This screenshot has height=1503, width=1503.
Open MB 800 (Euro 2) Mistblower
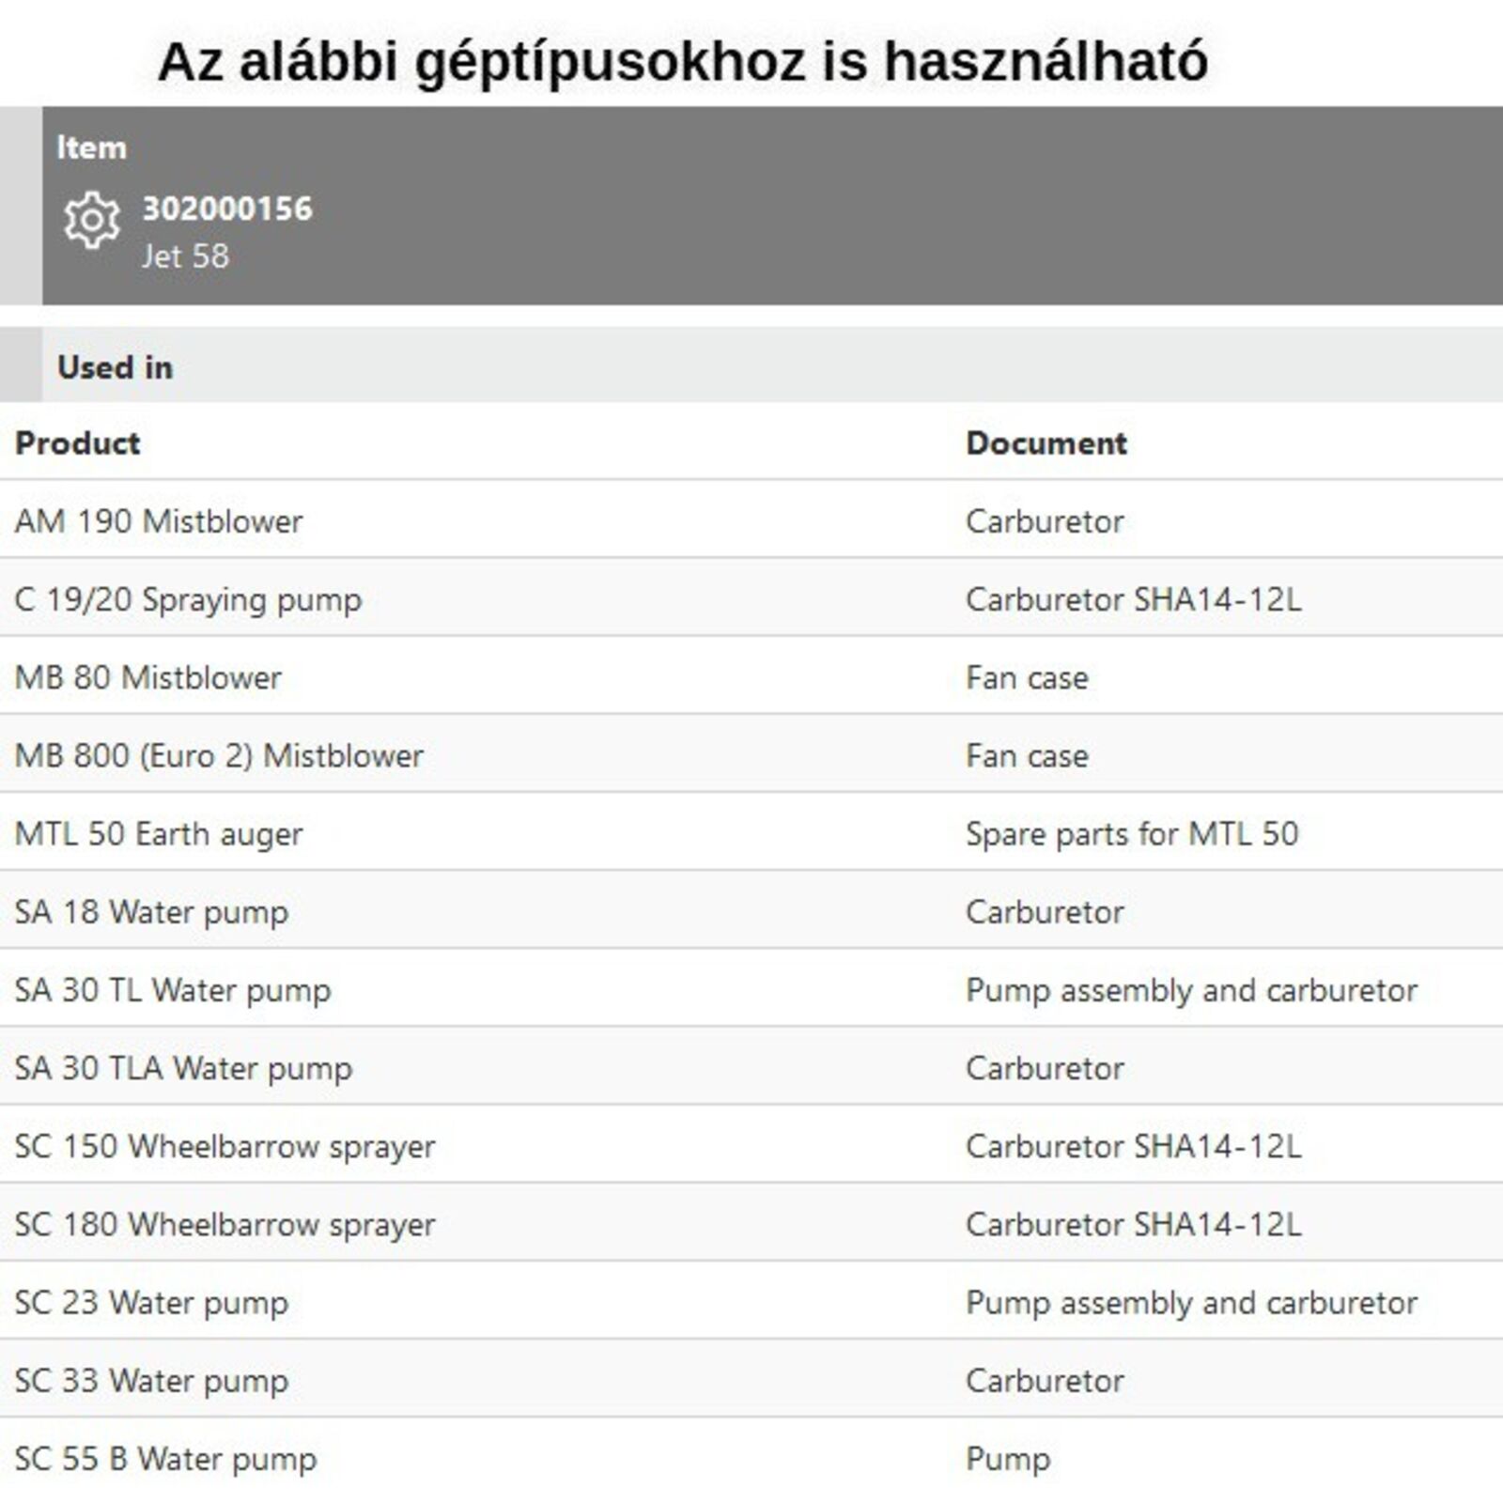pos(219,755)
